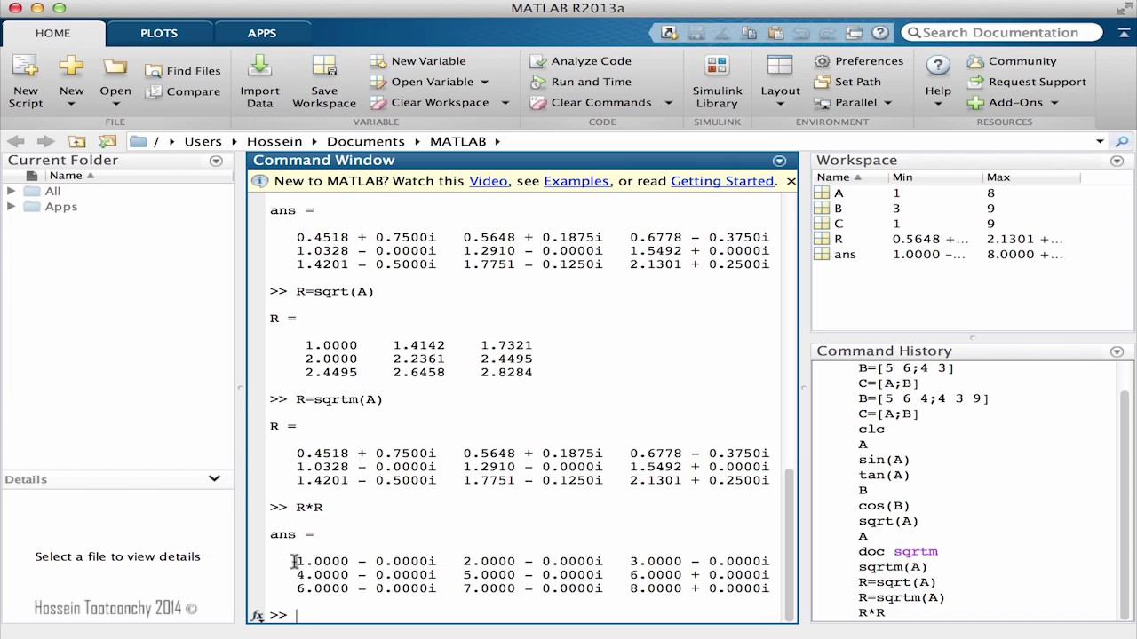Screen dimensions: 1137x639
Task: Switch to the APPS tab
Action: point(262,33)
